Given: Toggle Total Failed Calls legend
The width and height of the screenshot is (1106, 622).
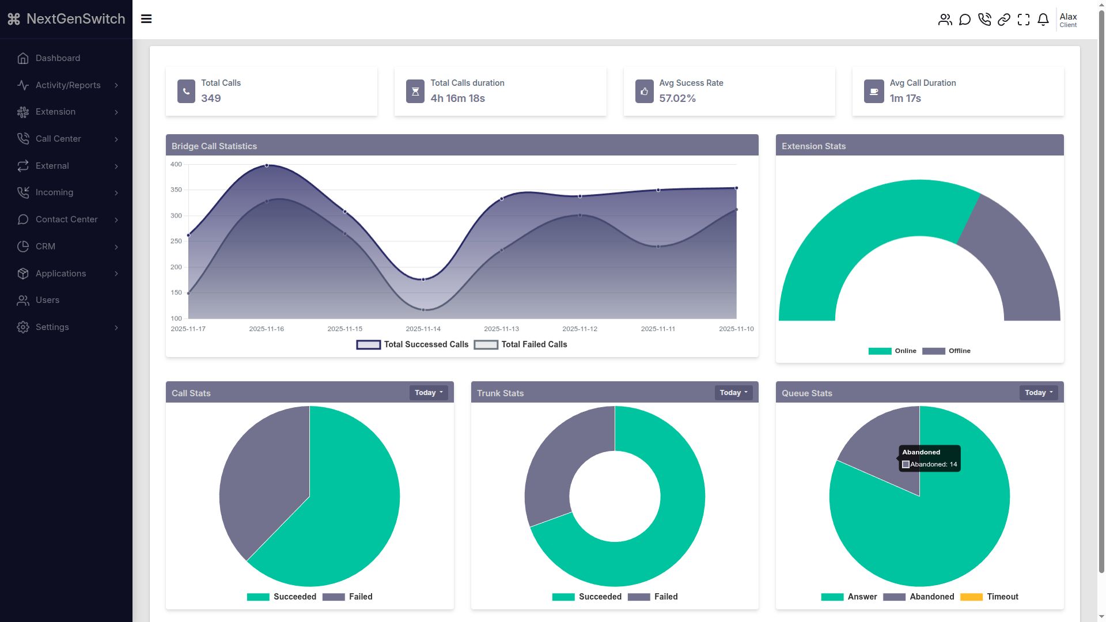Looking at the screenshot, I should pos(521,344).
